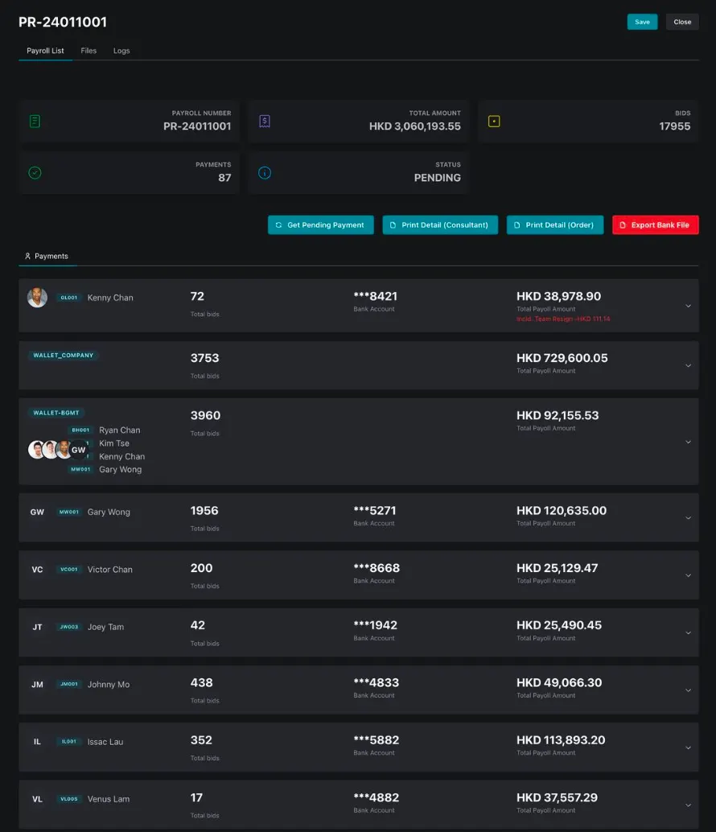716x832 pixels.
Task: Click bank account ***8421
Action: [x=376, y=296]
